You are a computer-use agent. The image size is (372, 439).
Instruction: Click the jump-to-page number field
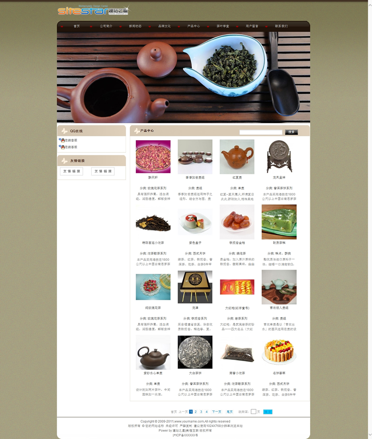tap(253, 412)
